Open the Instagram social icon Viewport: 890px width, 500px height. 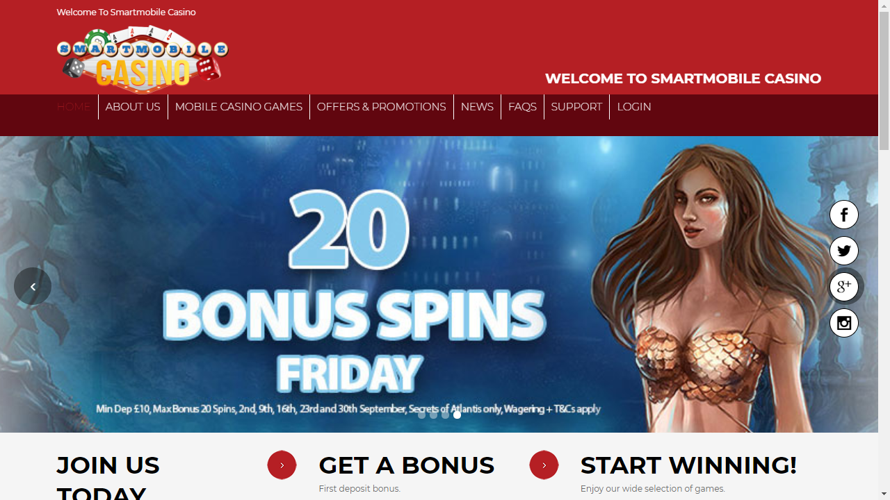[844, 323]
